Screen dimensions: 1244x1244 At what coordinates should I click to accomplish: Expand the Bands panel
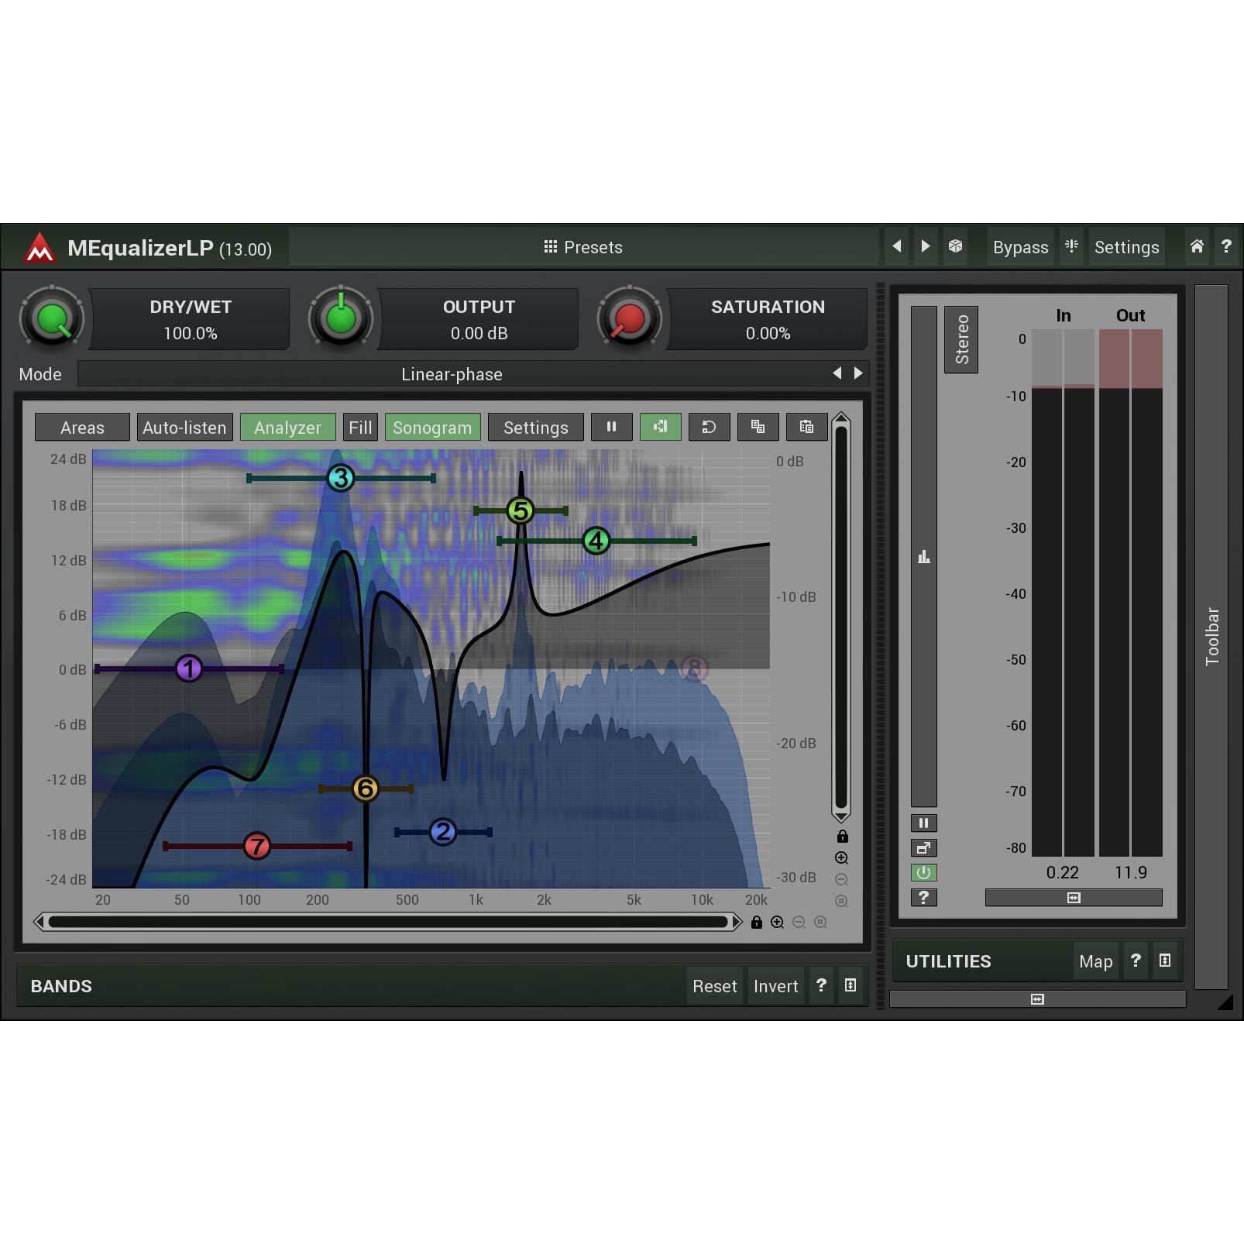click(851, 985)
